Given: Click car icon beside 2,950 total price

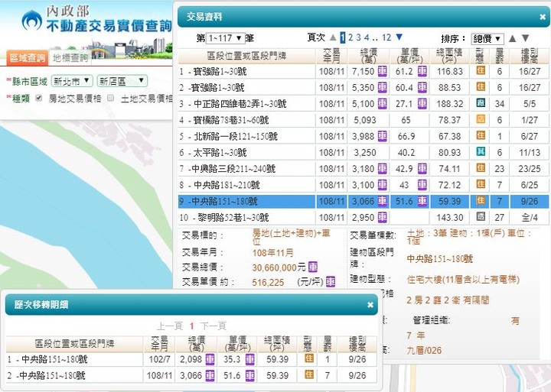Looking at the screenshot, I should (383, 217).
